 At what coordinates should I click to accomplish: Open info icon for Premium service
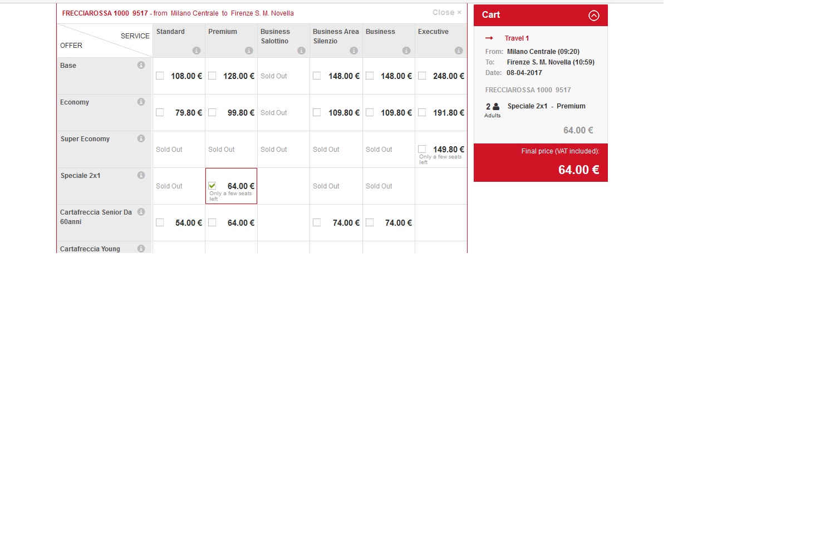point(249,51)
